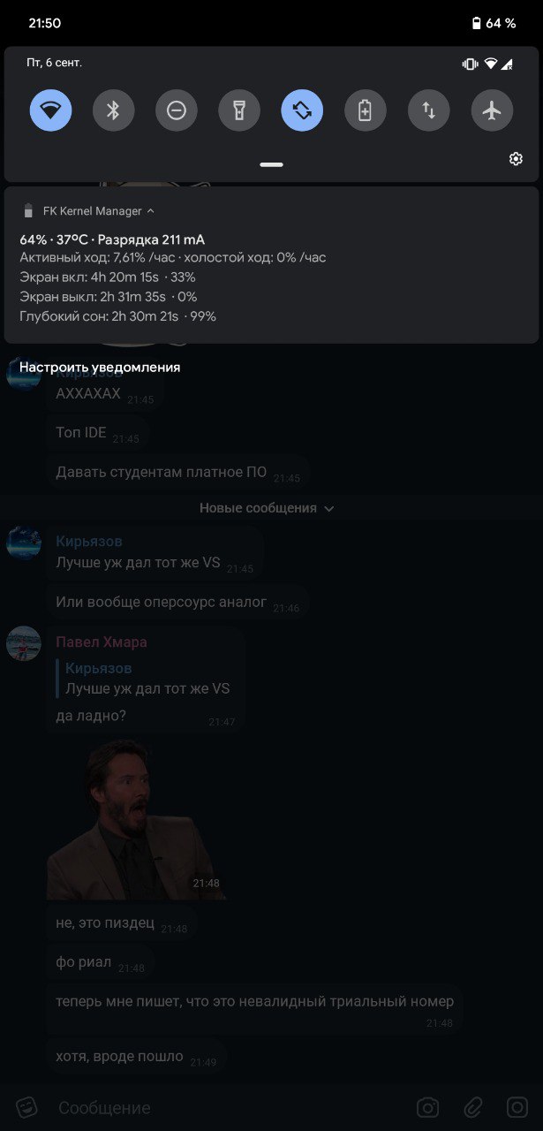
Task: Enable airplane mode tile
Action: point(492,110)
